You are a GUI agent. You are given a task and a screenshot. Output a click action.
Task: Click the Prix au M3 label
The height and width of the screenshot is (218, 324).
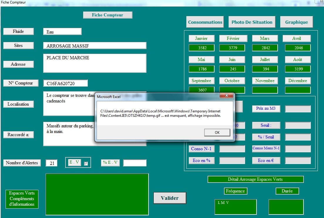point(266,109)
